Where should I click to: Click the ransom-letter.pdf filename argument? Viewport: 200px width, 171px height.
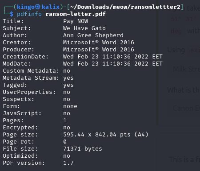[x=76, y=14]
